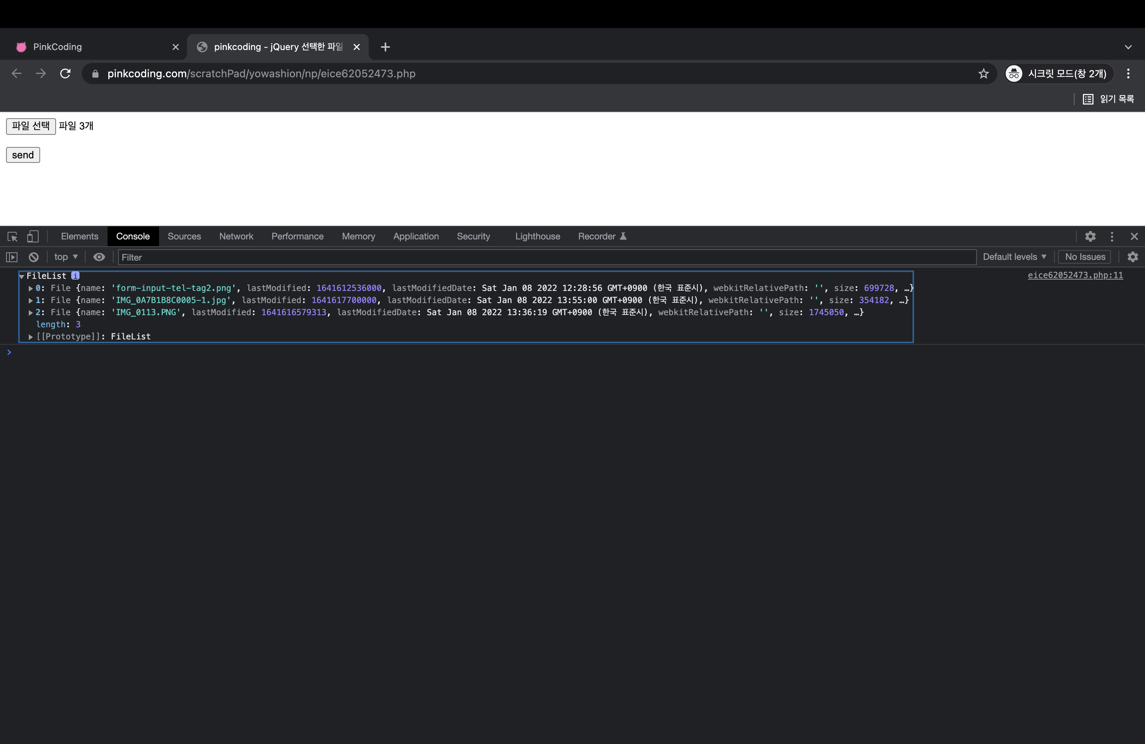This screenshot has width=1145, height=744.
Task: Click the Sources panel tab
Action: [x=184, y=236]
